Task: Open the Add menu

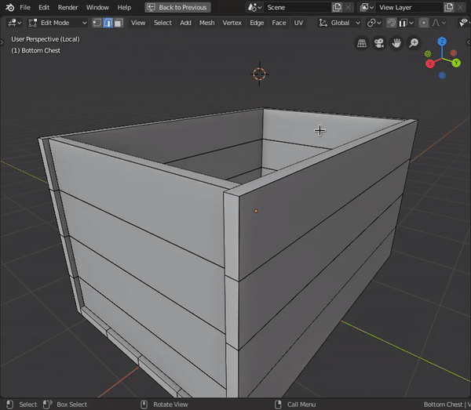Action: tap(185, 23)
